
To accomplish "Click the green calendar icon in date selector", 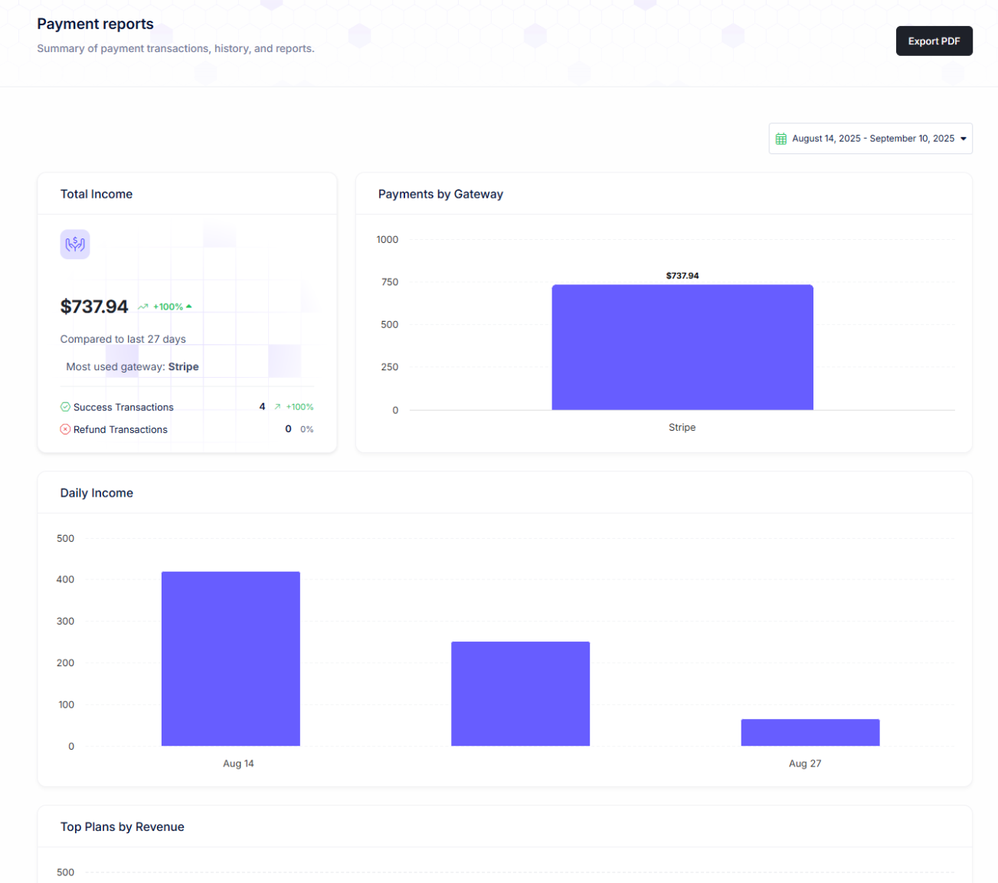I will 781,139.
